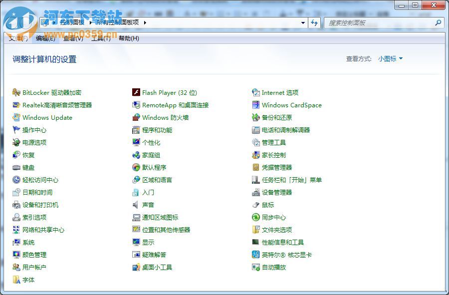Open BitLocker 驱动器加密
Viewport: 449px width, 295px height.
(50, 92)
